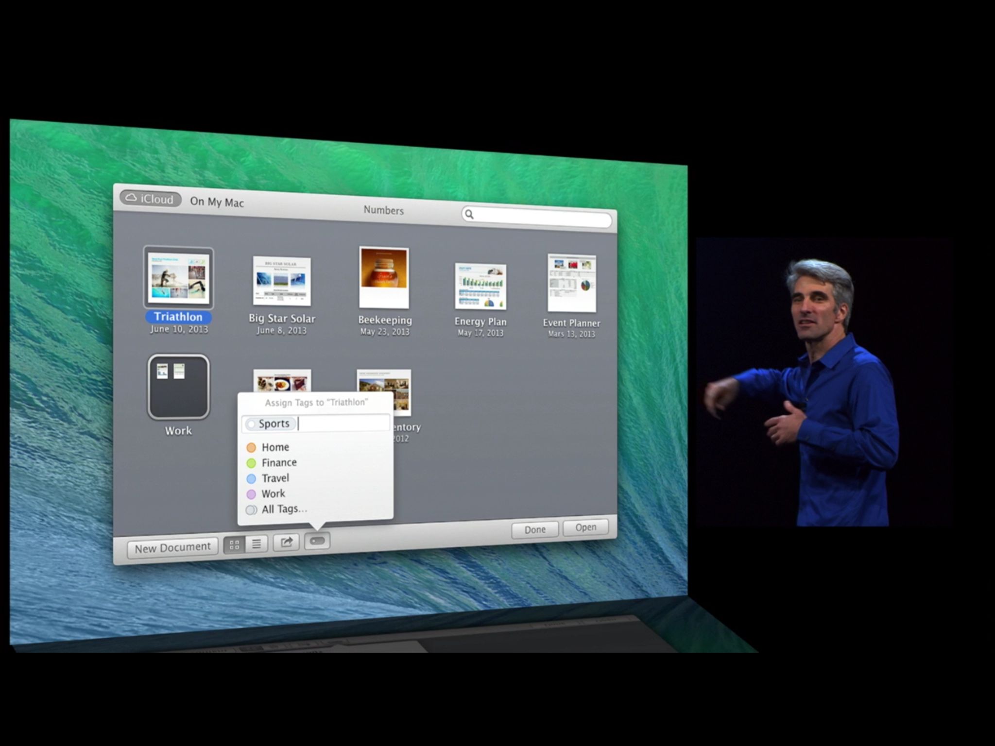The height and width of the screenshot is (746, 995).
Task: Switch to icon grid view
Action: click(x=234, y=545)
